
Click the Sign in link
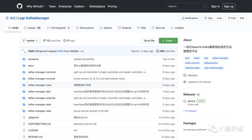click(x=215, y=6)
